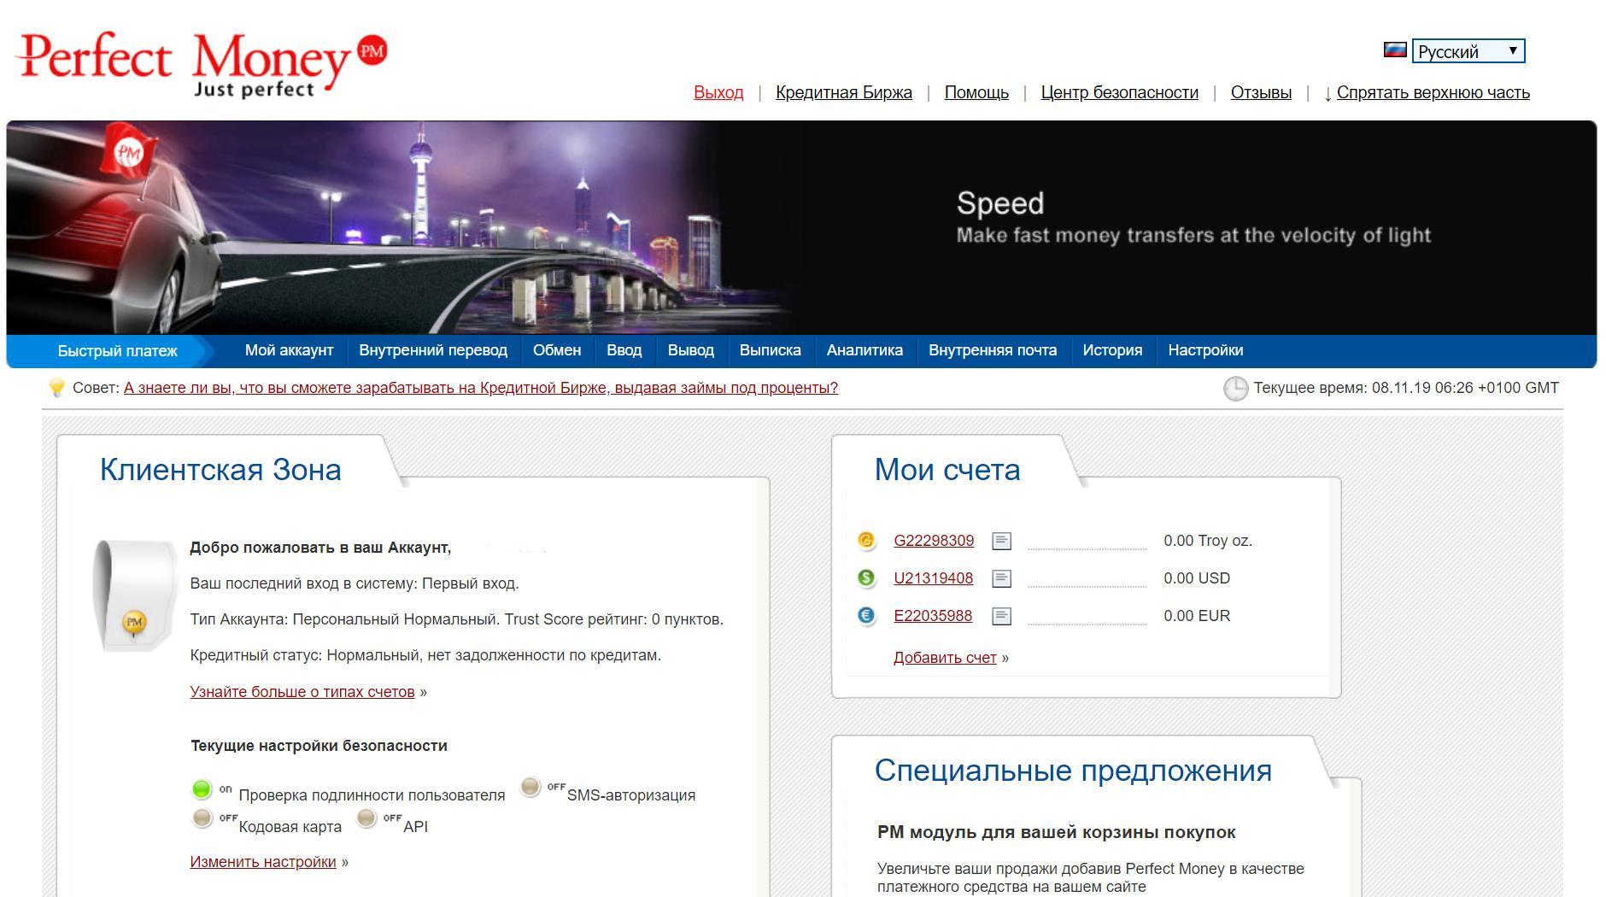Toggle the SMS-авторизация off indicator
The image size is (1606, 897).
(x=530, y=787)
